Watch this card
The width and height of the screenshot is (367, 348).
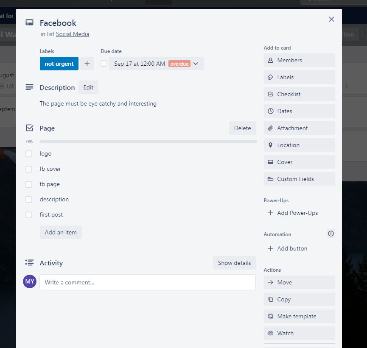300,333
